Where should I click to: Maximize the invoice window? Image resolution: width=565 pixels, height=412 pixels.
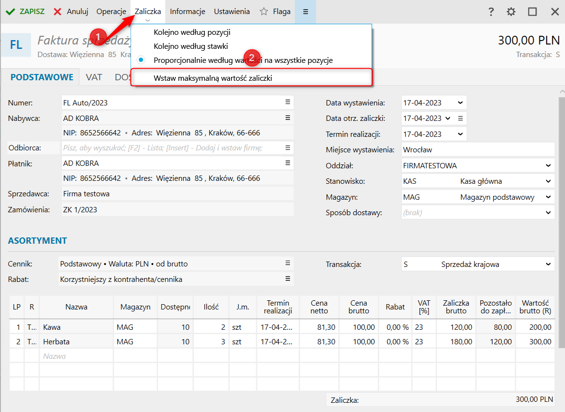coord(532,12)
